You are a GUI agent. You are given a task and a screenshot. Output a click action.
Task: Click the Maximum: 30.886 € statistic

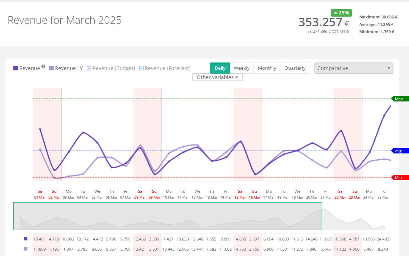click(378, 17)
